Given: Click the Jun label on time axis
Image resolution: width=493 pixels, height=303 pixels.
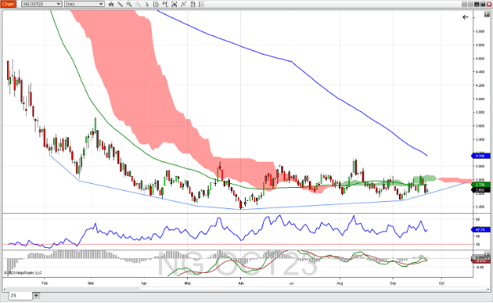Looking at the screenshot, I should pos(240,283).
